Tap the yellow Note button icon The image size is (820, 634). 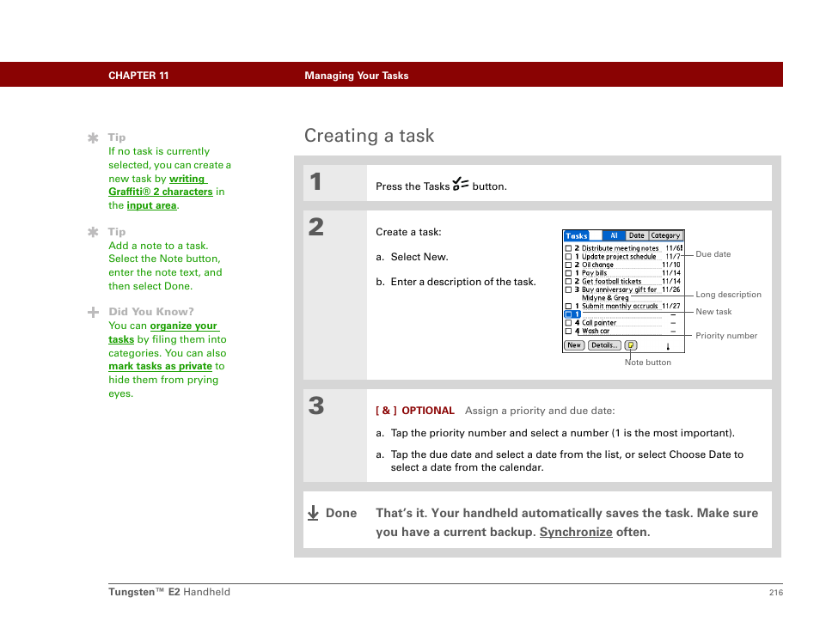click(x=631, y=345)
